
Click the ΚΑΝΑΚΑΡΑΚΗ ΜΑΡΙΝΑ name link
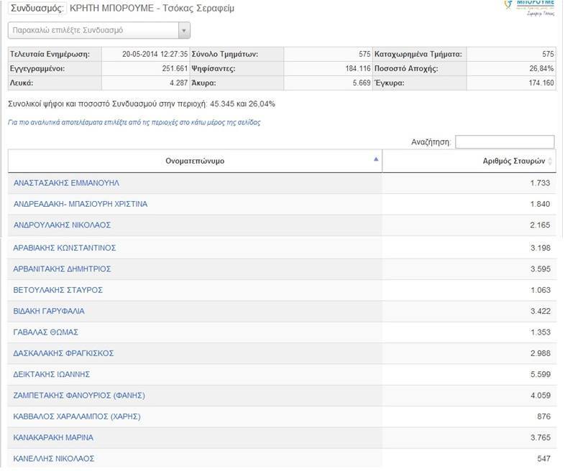53,437
